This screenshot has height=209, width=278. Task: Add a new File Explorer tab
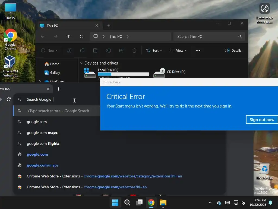tap(109, 26)
